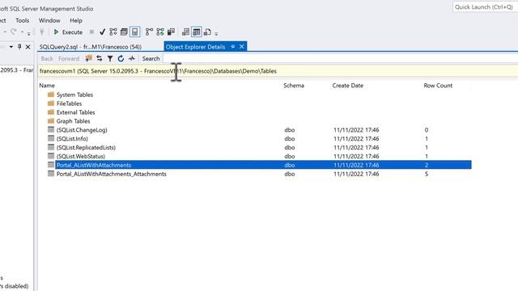Display the Estimated Execution Plan

tap(113, 32)
